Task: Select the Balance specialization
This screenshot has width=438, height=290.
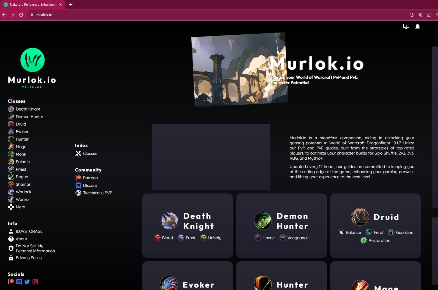Action: pos(349,232)
